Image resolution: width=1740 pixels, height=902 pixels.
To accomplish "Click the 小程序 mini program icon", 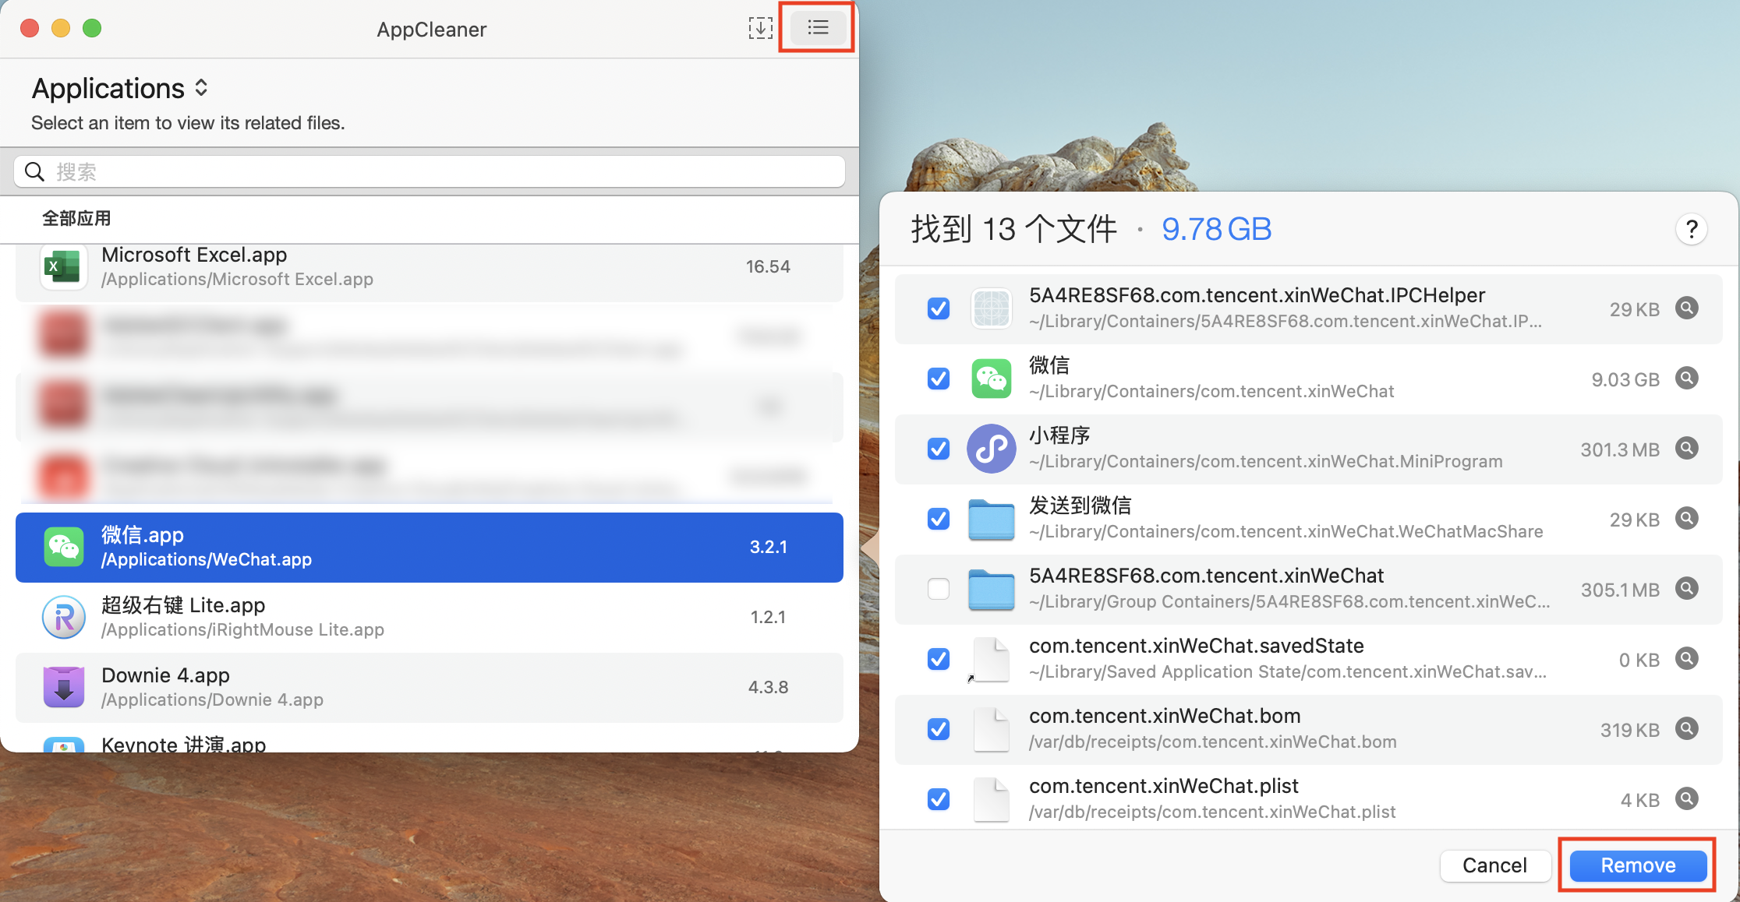I will [992, 449].
